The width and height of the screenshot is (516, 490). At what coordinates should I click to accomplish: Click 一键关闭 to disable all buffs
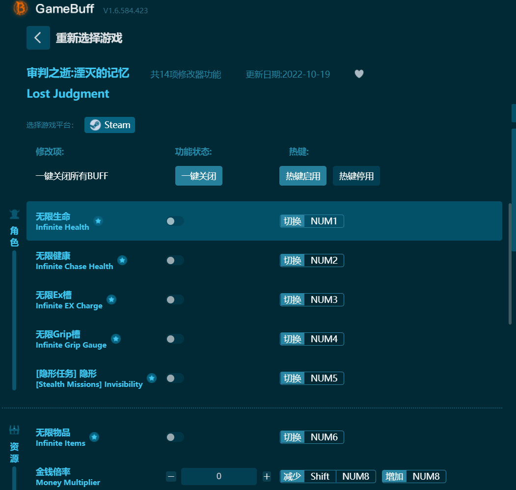click(x=199, y=176)
